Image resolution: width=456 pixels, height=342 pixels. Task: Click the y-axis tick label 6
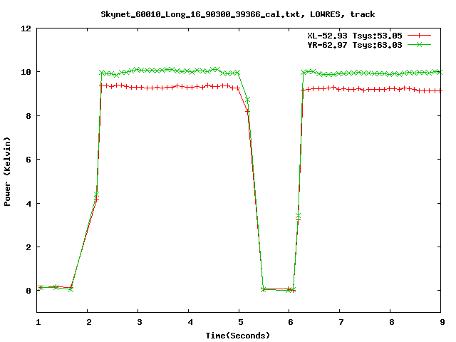[28, 160]
